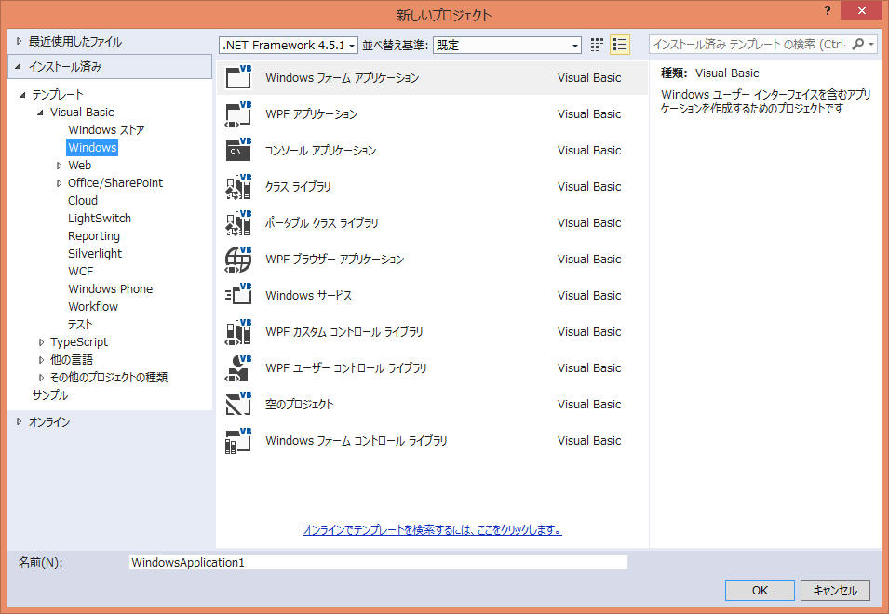Click the ポータブル クラス ライブラリ template icon

click(238, 222)
